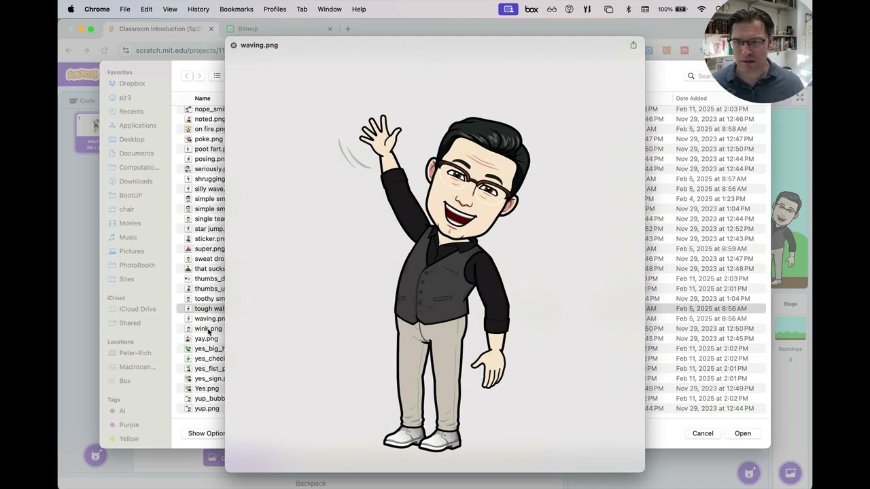Open a new Chrome tab
The image size is (870, 489).
coord(348,29)
